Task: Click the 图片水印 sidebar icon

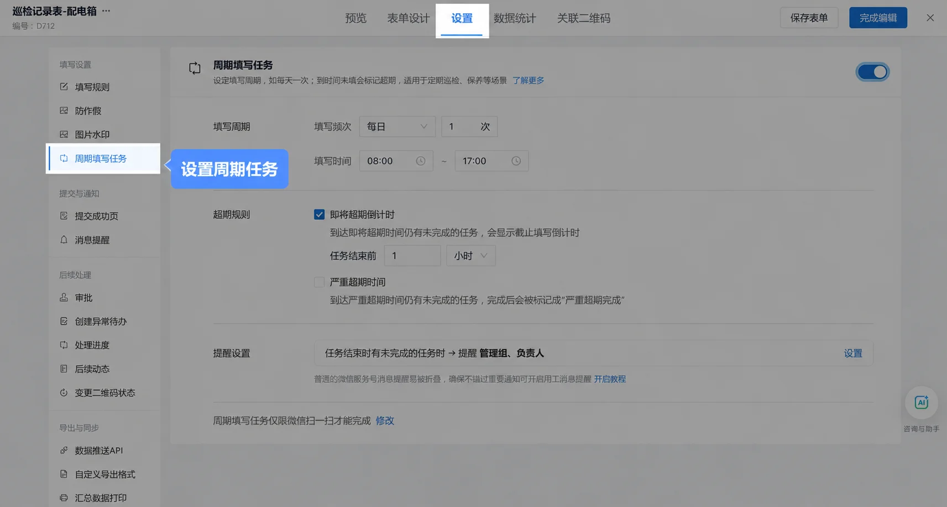Action: (64, 134)
